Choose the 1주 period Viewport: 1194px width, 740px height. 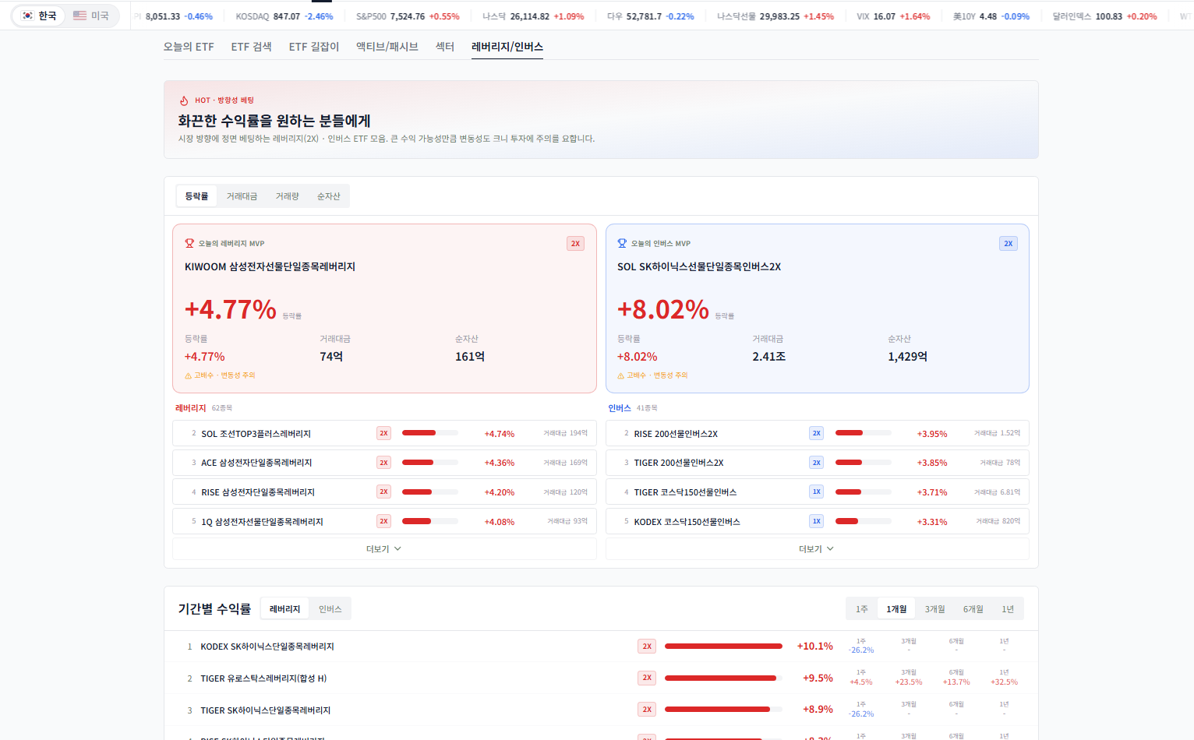pos(862,609)
